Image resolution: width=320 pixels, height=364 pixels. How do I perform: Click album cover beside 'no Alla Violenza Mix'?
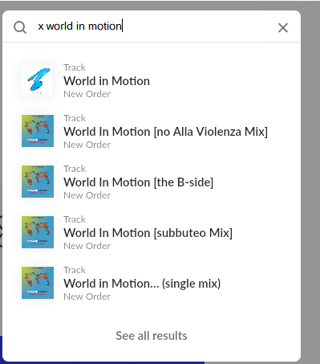pos(38,131)
